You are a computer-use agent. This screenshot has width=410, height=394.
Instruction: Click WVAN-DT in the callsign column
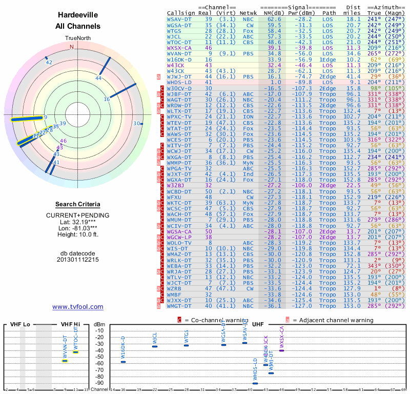coord(179,54)
